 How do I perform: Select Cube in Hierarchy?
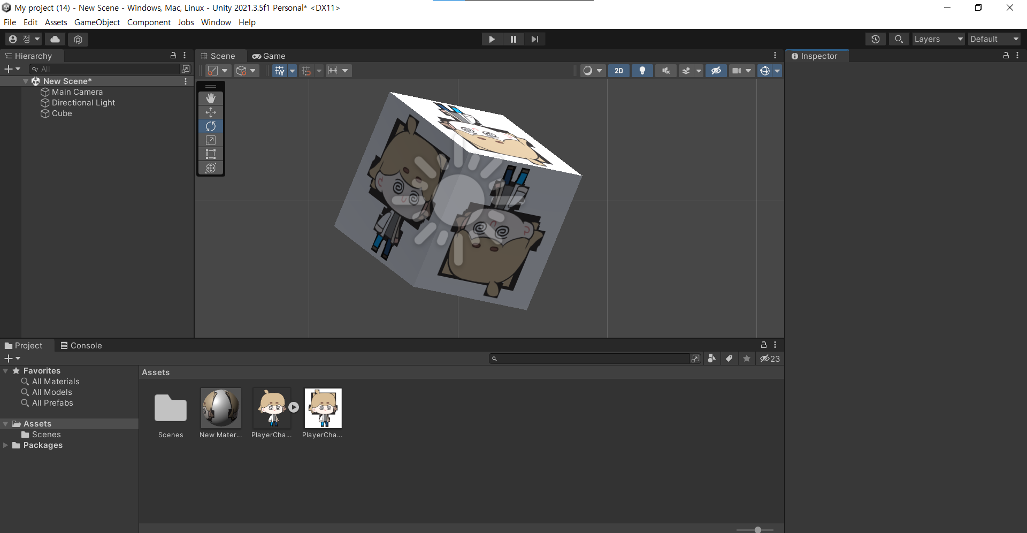62,113
